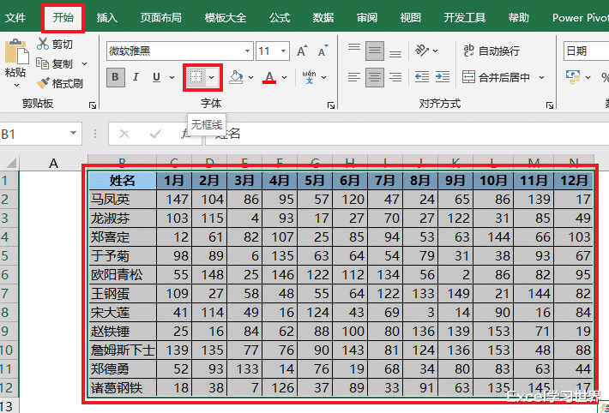Align text left icon
This screenshot has height=413, width=609.
(x=354, y=77)
